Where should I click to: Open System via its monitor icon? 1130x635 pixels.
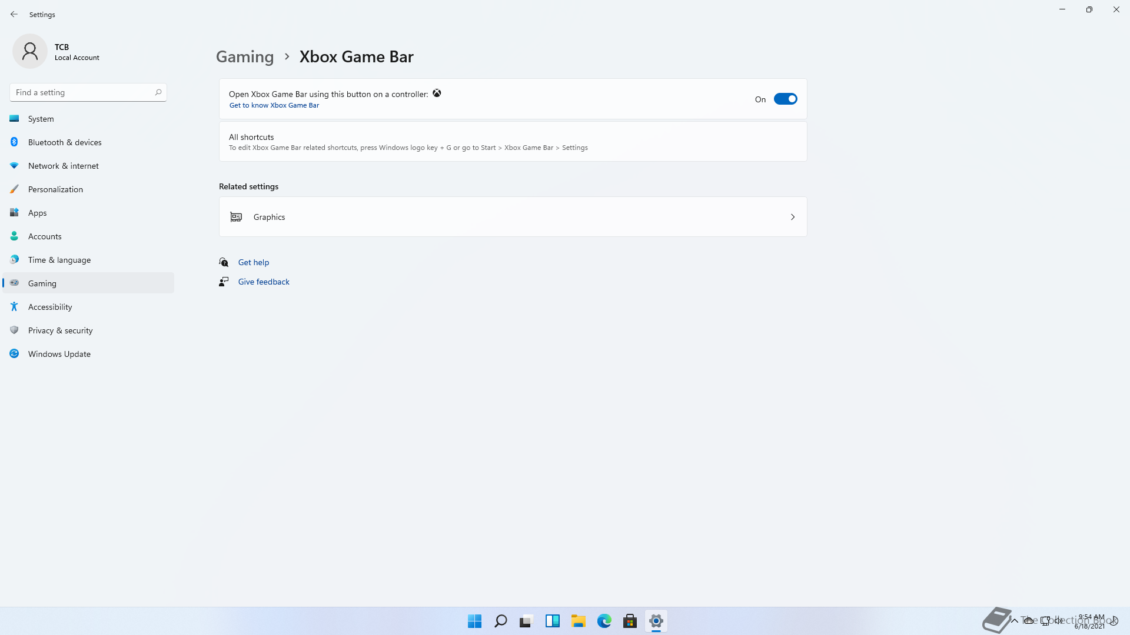(14, 119)
